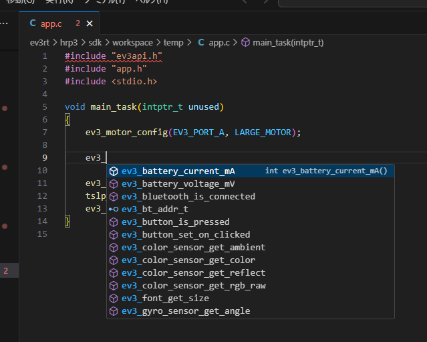
Task: Click line number 1 in gutter
Action: tap(45, 56)
